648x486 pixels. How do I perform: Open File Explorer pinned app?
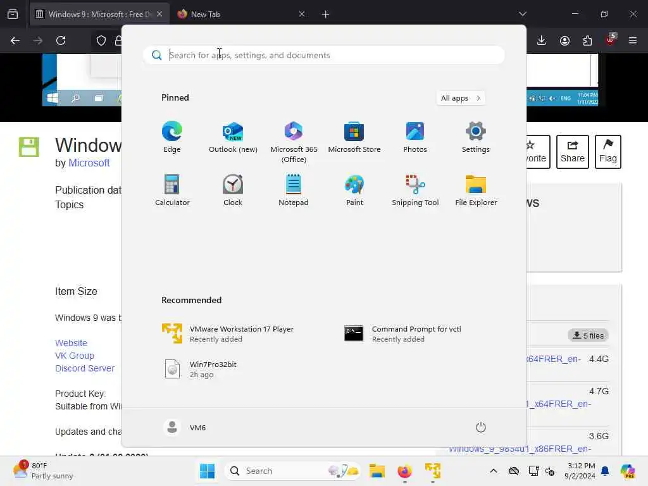point(476,190)
